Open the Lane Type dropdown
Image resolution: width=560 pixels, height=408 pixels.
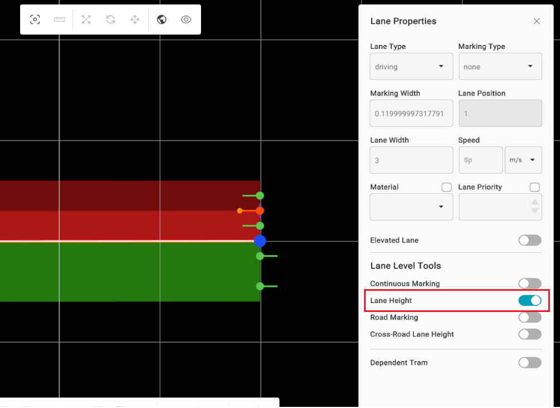pos(411,66)
